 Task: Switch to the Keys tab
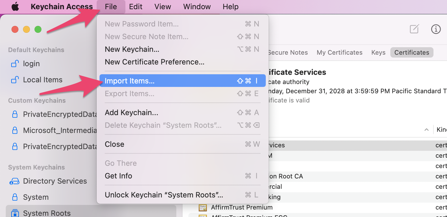(378, 52)
